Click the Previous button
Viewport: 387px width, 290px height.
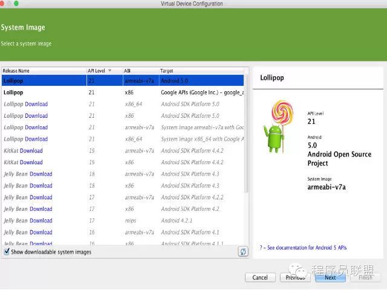coord(295,277)
